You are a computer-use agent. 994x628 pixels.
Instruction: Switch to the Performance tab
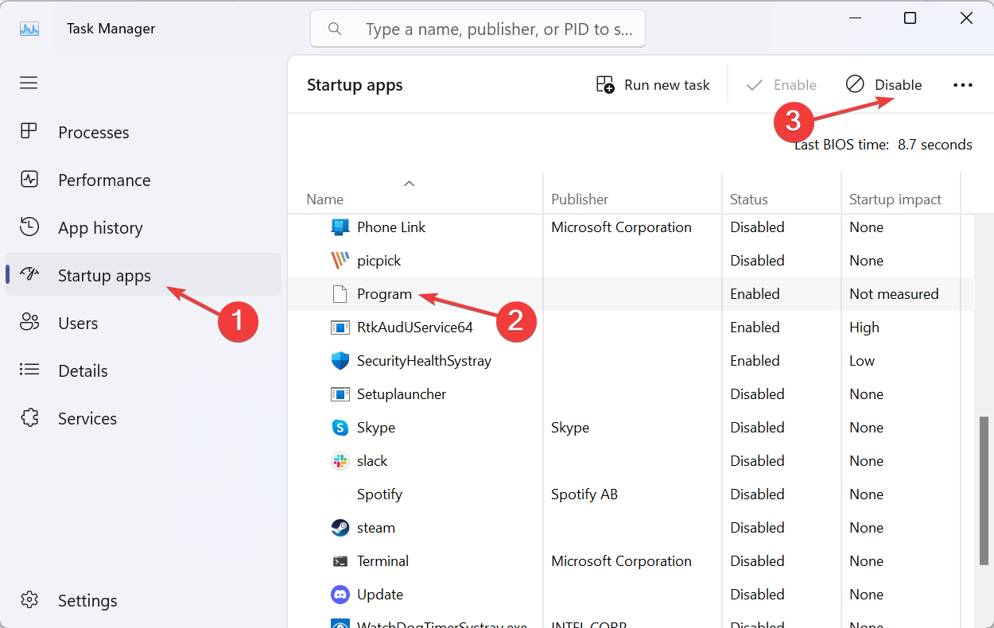[x=143, y=180]
